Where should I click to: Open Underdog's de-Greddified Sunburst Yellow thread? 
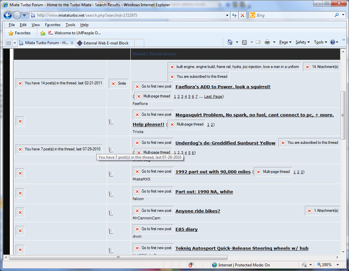[225, 143]
